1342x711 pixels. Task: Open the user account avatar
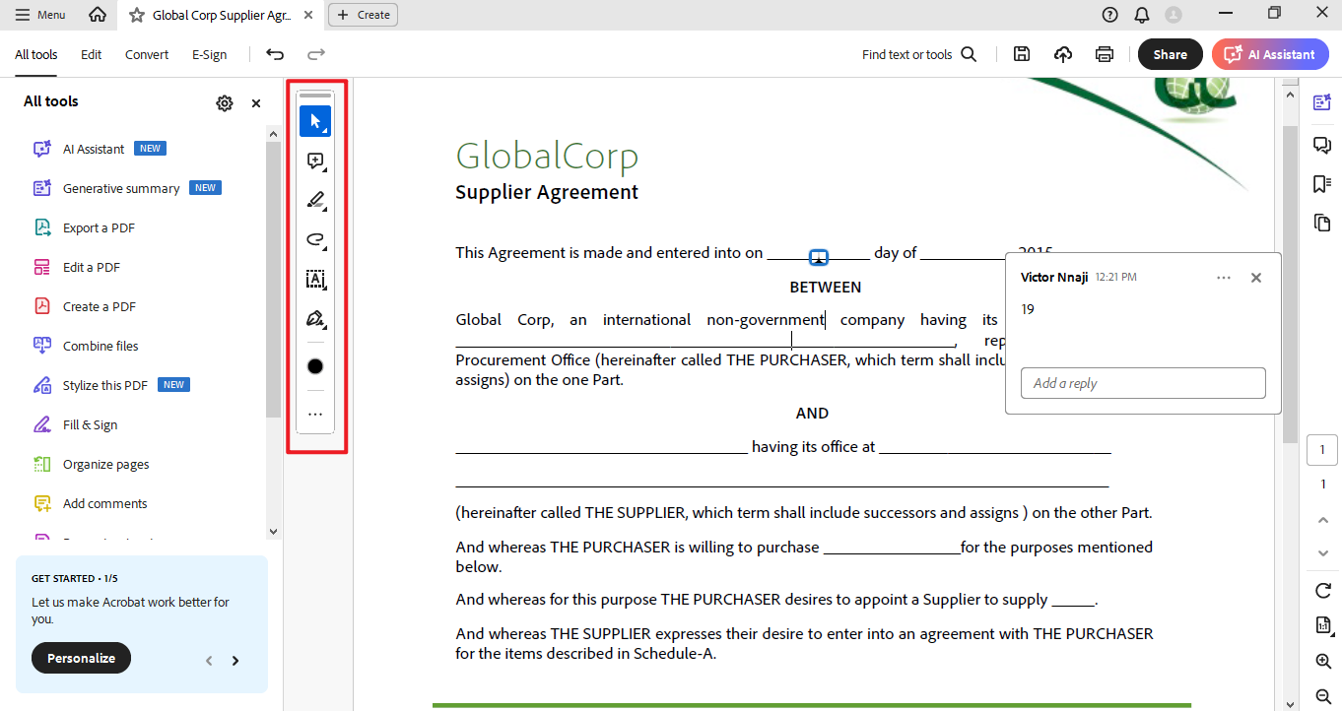(x=1174, y=14)
